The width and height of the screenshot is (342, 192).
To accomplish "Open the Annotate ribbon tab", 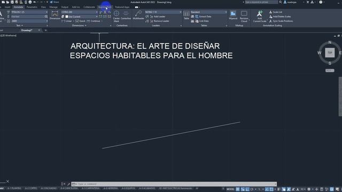I will (19, 7).
